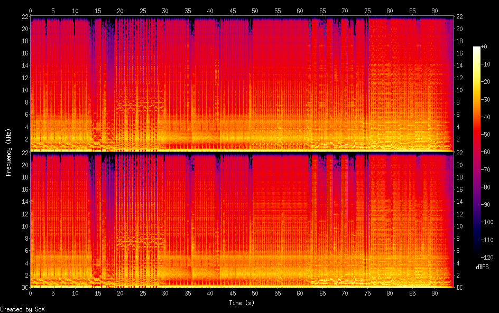This screenshot has width=499, height=313.
Task: Click the top of the color scale bar
Action: [x=477, y=49]
